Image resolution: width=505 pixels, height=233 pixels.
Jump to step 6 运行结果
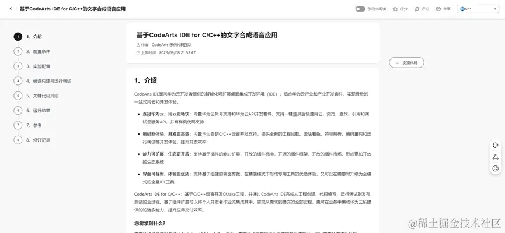[38, 111]
